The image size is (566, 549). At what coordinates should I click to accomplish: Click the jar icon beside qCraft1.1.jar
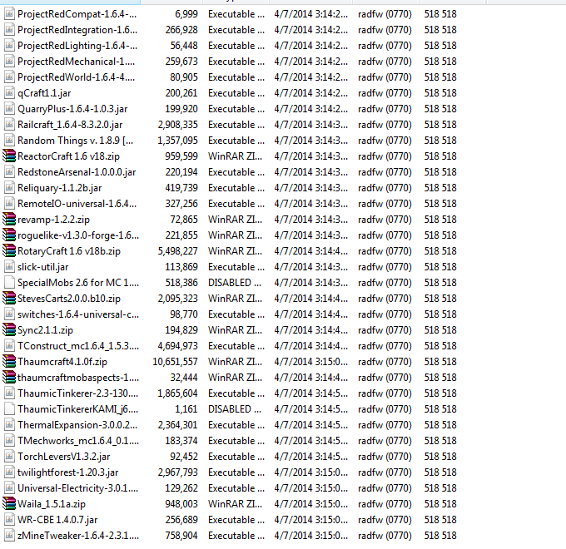tap(9, 92)
